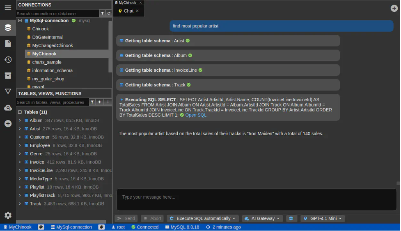
Task: Open the Open SQL link
Action: pyautogui.click(x=196, y=115)
